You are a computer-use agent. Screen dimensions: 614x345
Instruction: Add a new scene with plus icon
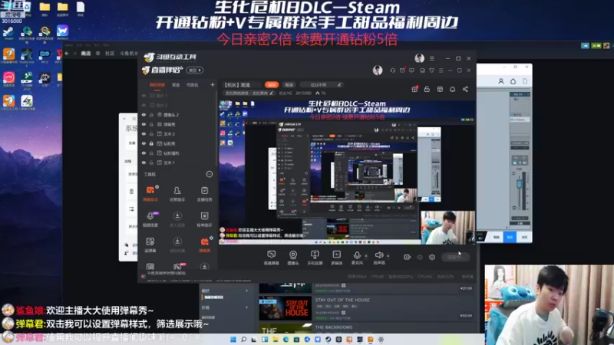point(213,84)
